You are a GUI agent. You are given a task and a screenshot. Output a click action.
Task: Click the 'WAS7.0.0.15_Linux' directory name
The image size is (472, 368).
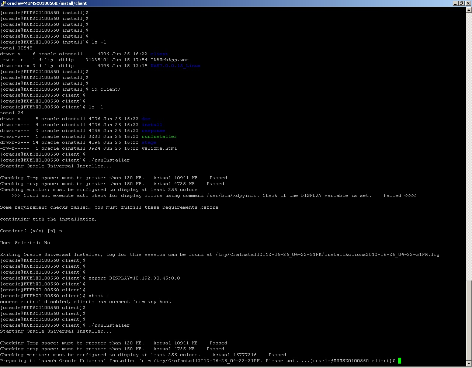(176, 66)
